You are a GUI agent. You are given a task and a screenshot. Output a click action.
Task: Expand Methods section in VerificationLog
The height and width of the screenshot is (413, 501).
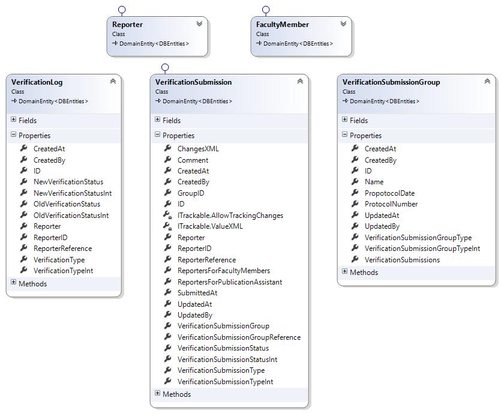(x=13, y=282)
